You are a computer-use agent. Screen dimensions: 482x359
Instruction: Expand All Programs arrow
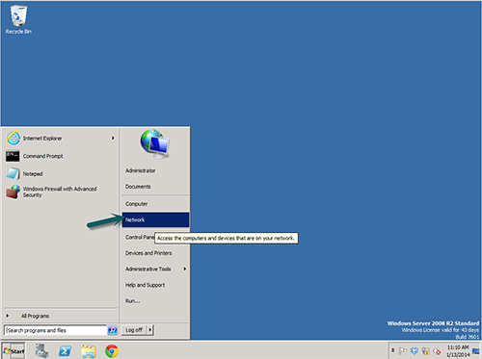point(8,316)
